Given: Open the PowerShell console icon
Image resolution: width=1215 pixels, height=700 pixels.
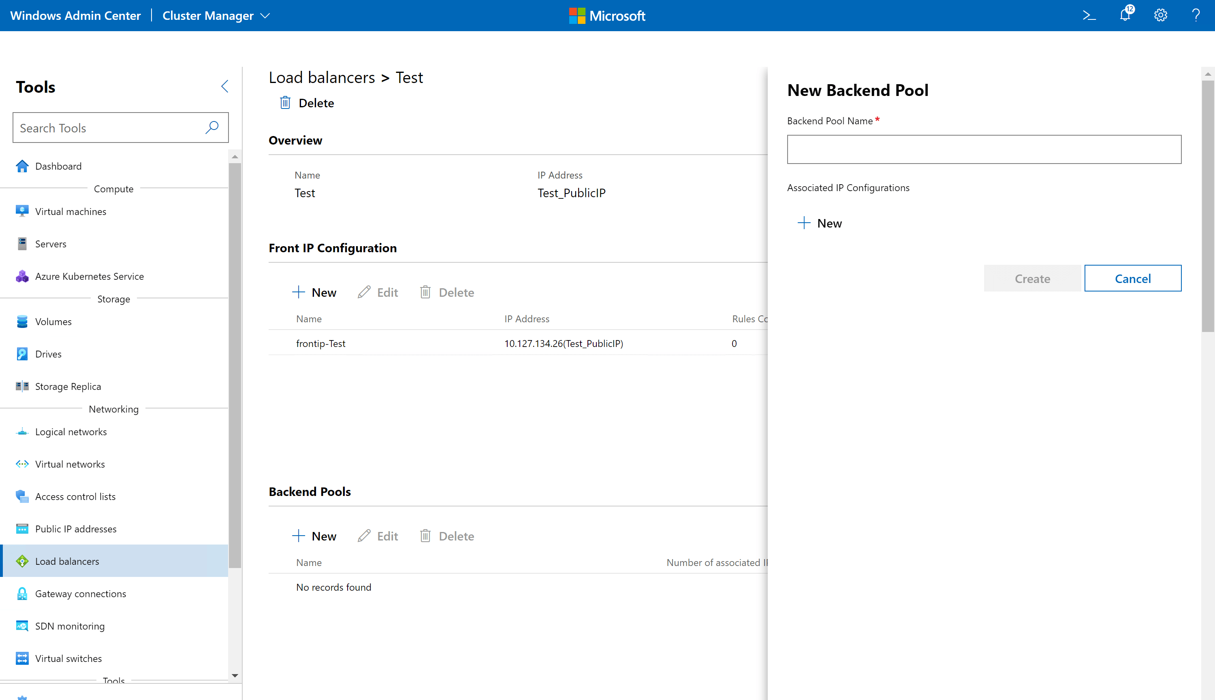Looking at the screenshot, I should pyautogui.click(x=1089, y=15).
